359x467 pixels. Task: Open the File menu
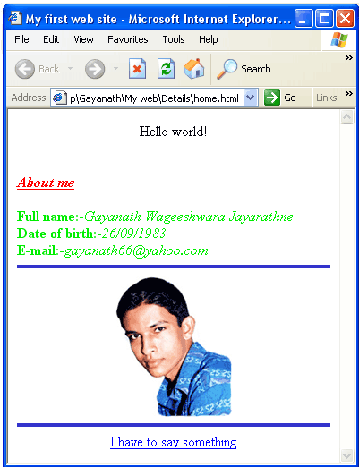(21, 39)
